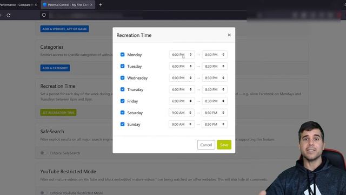Uncheck the Tuesday checkbox

123,66
